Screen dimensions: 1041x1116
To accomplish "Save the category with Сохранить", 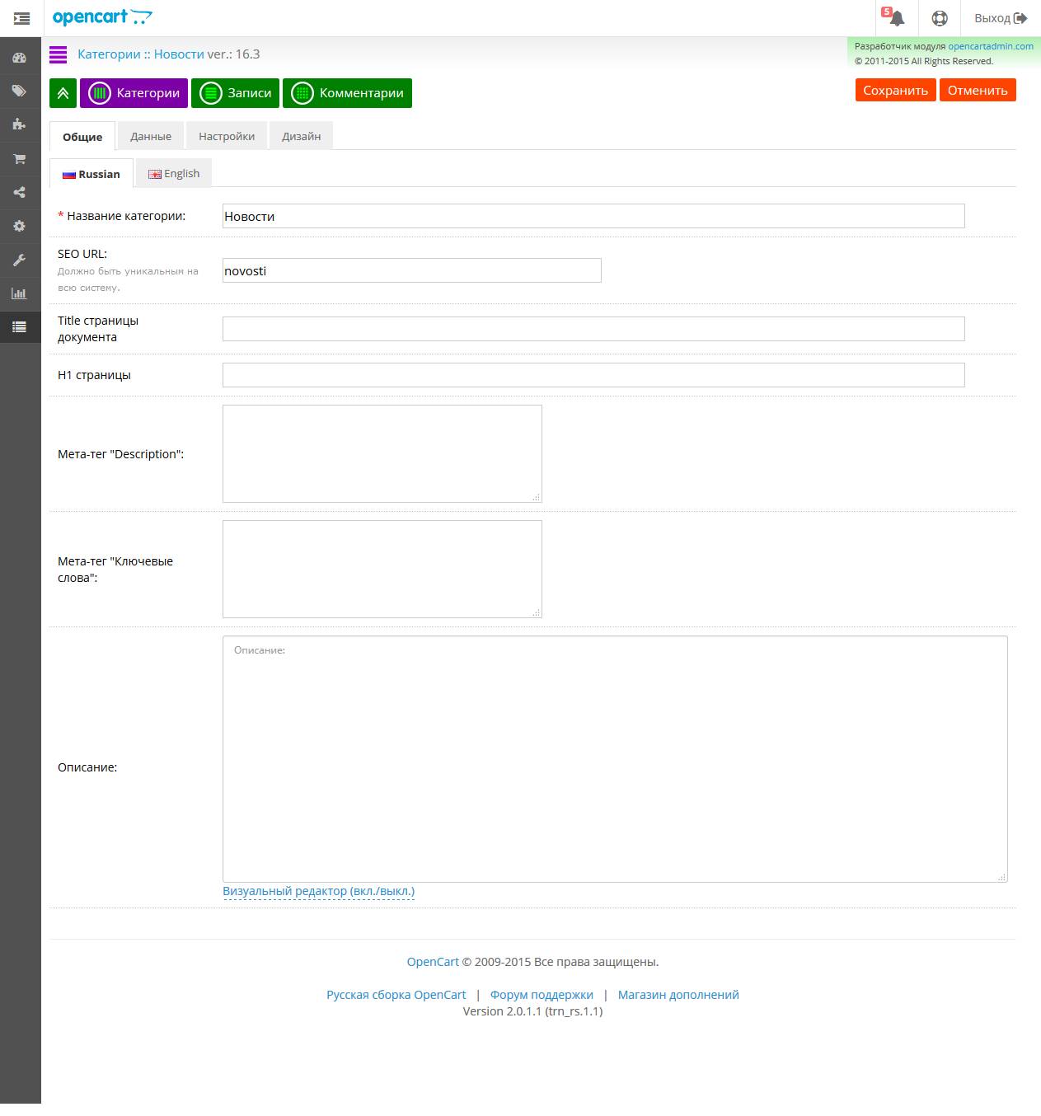I will click(895, 91).
